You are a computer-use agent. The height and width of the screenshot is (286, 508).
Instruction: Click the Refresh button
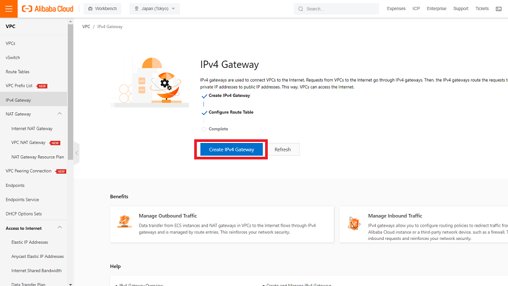point(283,149)
